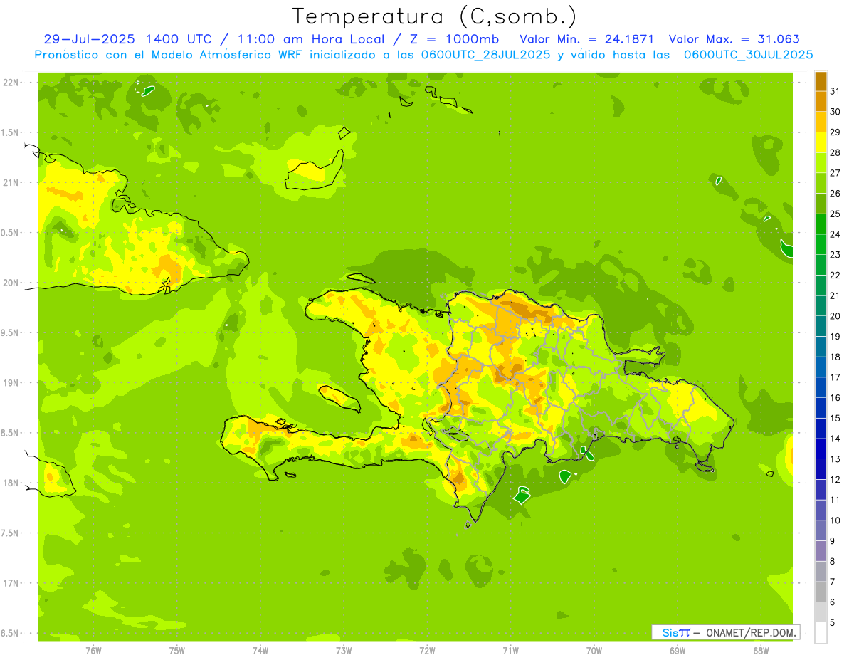Click the teal legend band between 19 and 20

coord(821,326)
